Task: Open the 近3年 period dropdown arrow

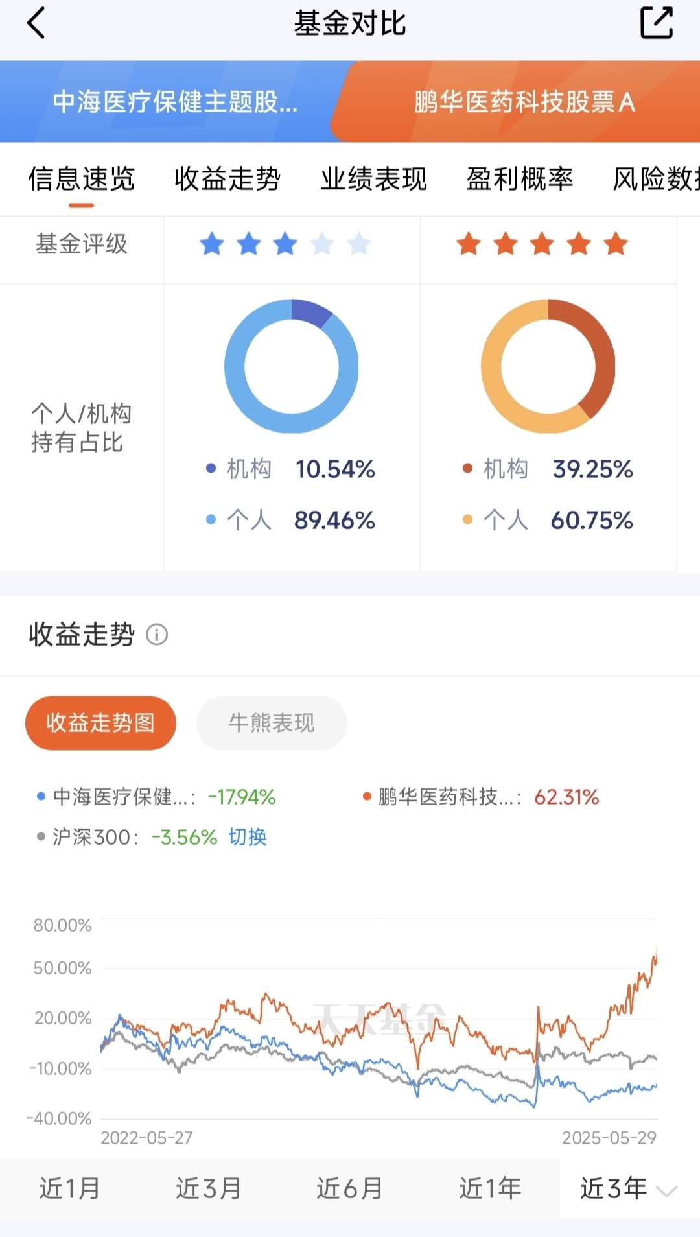Action: click(667, 1190)
